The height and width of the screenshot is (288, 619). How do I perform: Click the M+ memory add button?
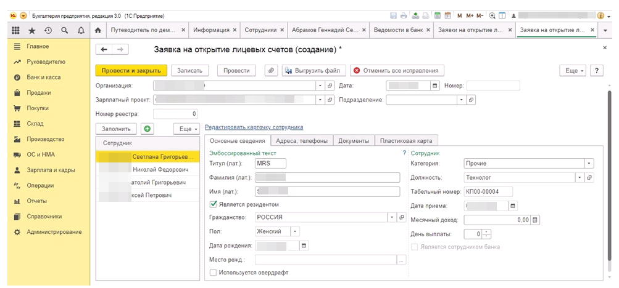[470, 16]
